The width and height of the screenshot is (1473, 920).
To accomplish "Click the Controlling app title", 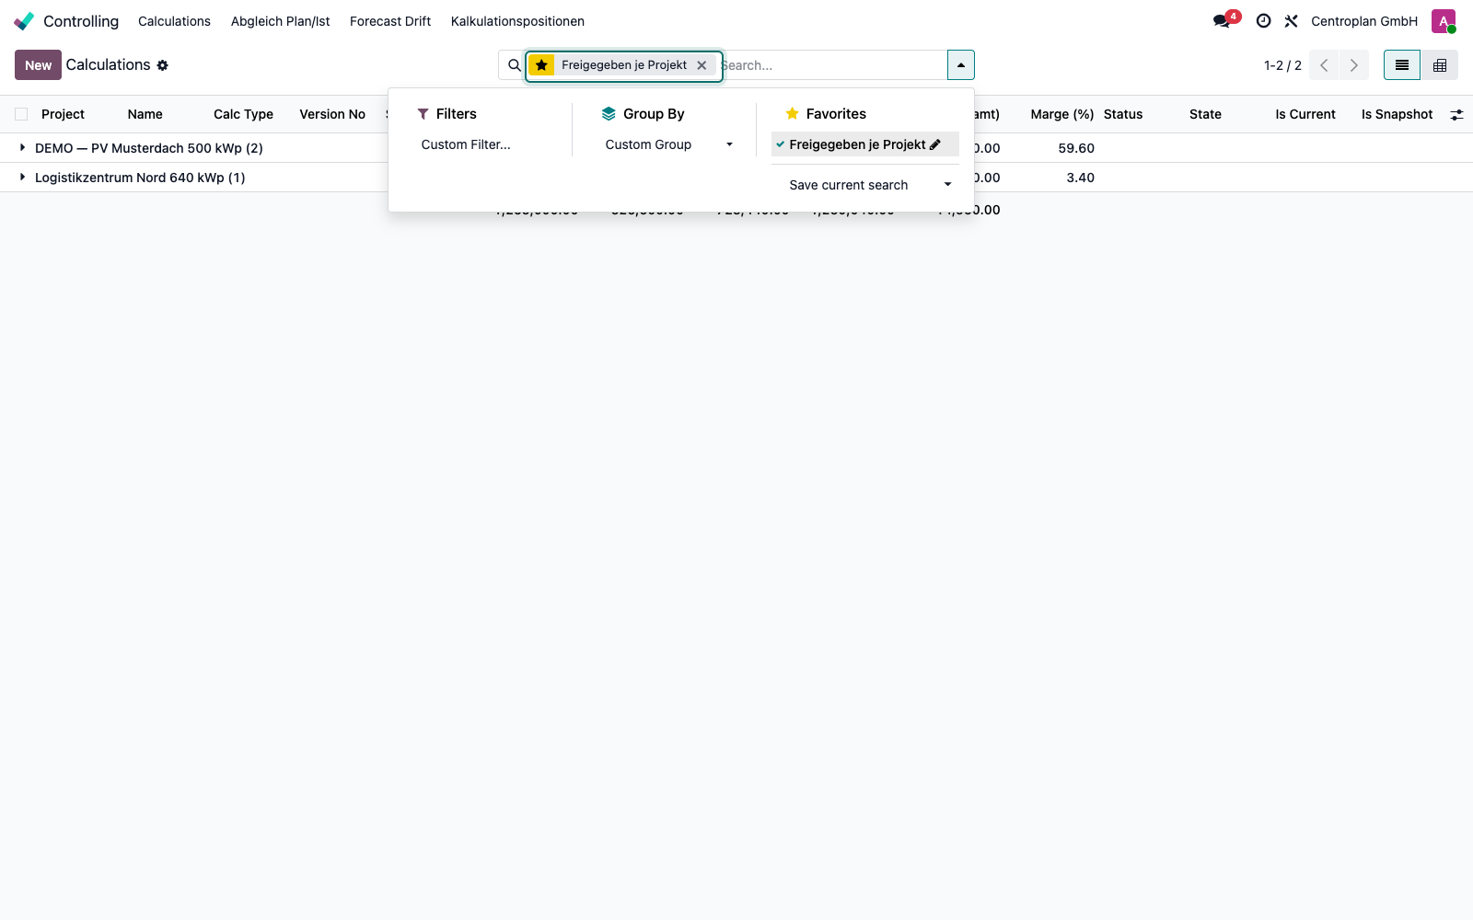I will pyautogui.click(x=81, y=21).
